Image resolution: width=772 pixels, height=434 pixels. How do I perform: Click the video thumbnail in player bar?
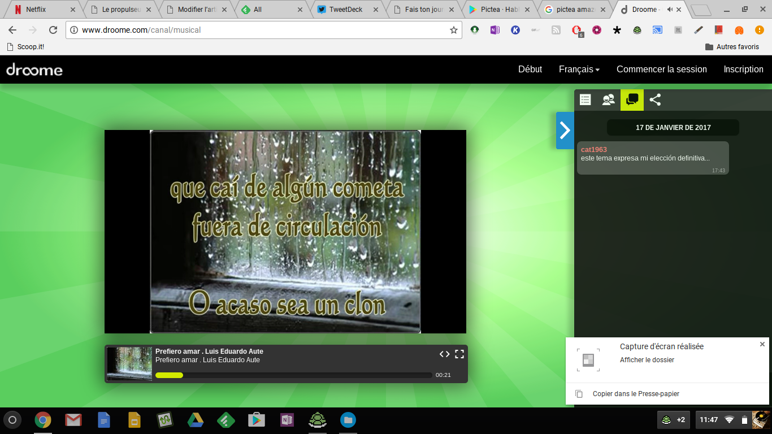(129, 364)
